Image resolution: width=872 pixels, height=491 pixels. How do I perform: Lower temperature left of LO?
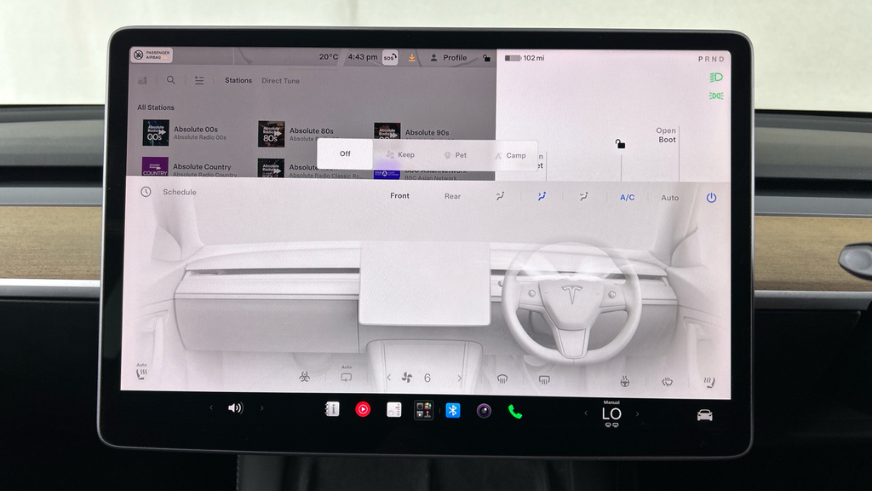[586, 413]
